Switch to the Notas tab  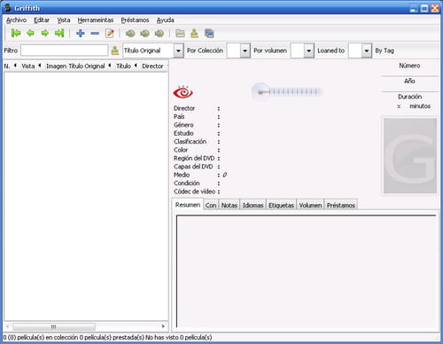[x=229, y=205]
